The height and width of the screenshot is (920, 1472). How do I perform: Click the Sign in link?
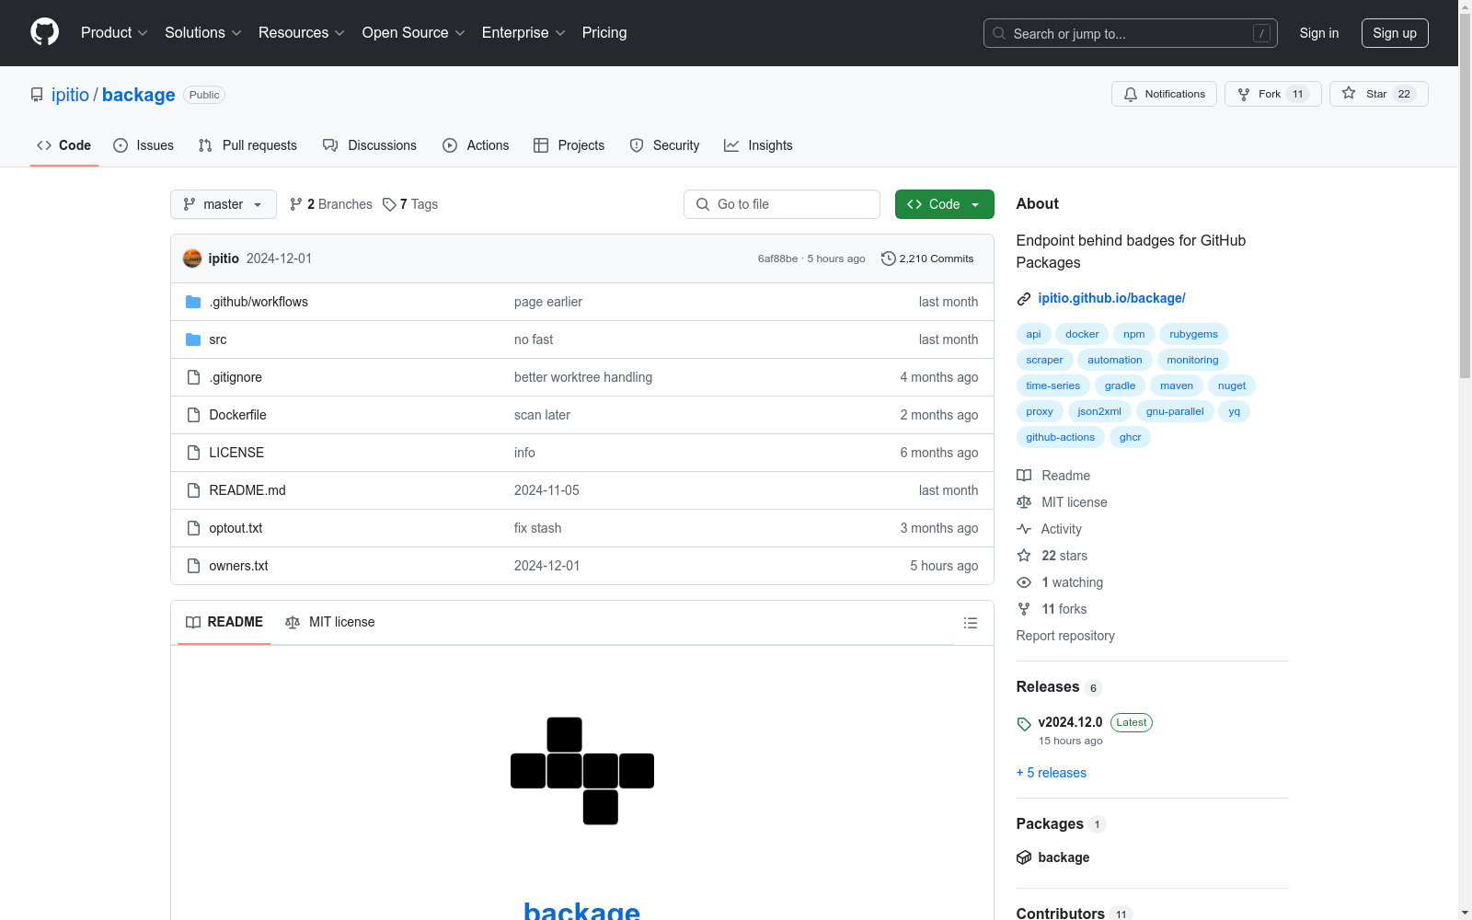tap(1319, 33)
